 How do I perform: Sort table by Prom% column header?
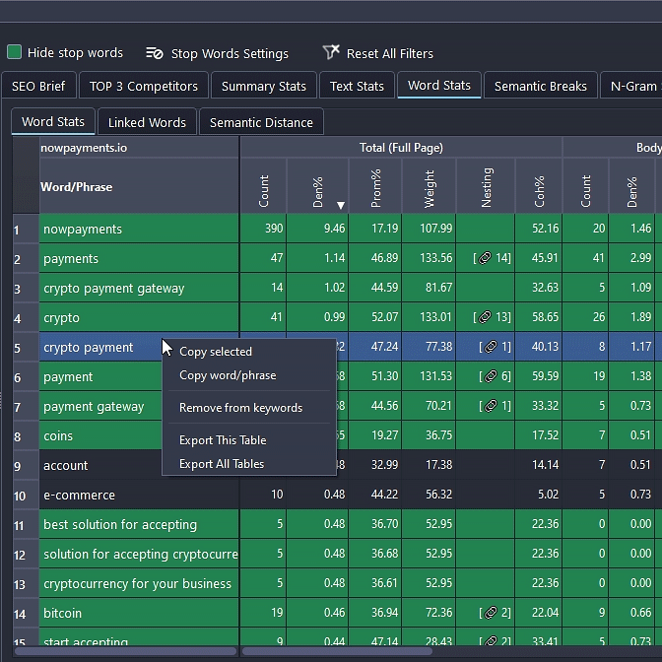click(374, 185)
